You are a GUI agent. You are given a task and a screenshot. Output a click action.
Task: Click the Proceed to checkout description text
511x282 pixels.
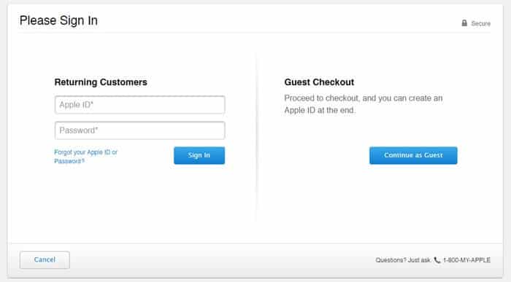[x=364, y=104]
